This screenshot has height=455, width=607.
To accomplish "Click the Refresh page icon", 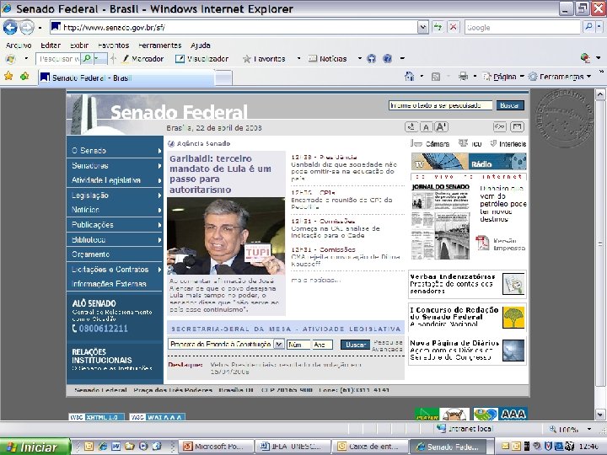I will click(438, 27).
